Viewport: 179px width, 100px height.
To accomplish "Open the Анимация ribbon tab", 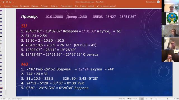I will (44, 6).
